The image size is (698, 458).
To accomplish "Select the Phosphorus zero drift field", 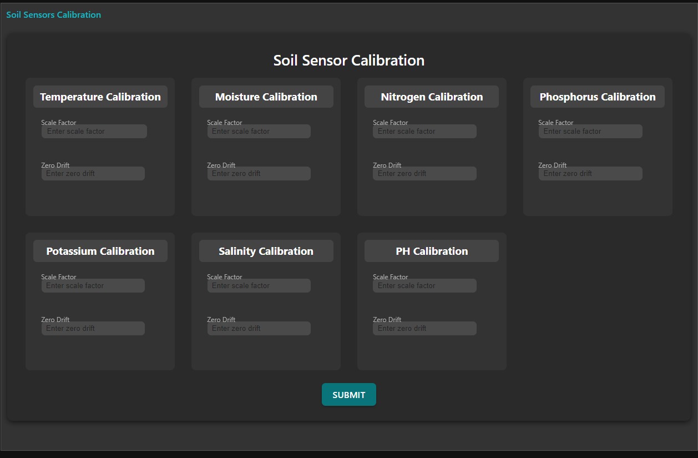I will (x=590, y=173).
